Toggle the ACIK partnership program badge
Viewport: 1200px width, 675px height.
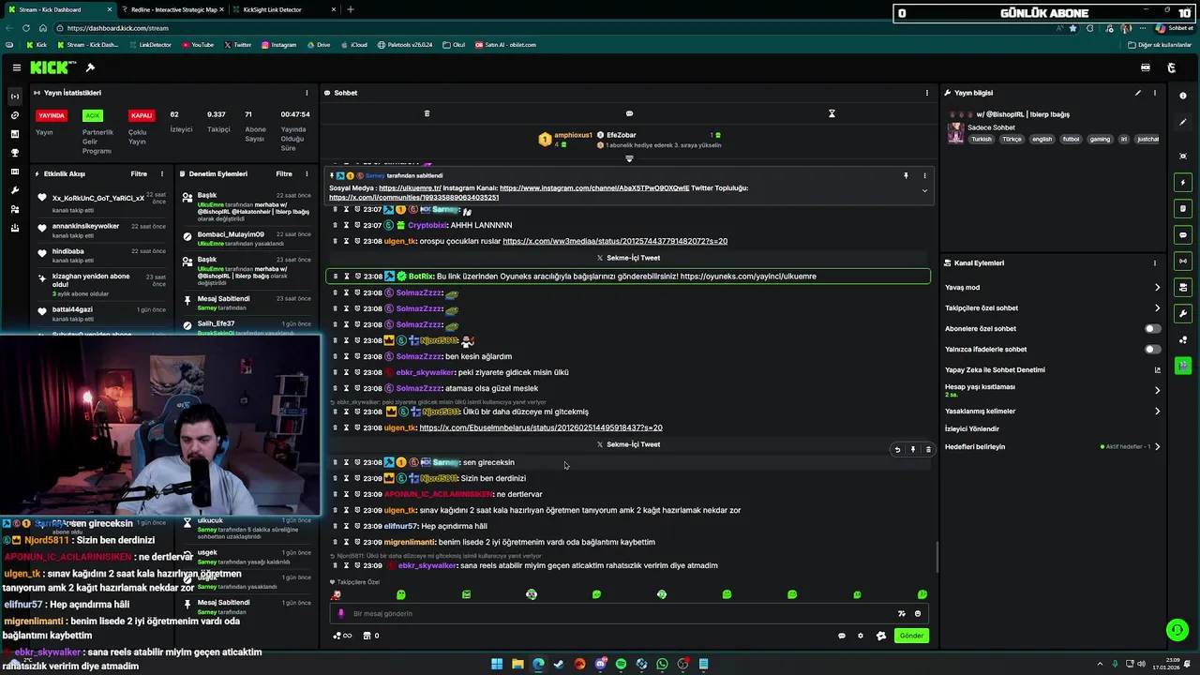92,115
